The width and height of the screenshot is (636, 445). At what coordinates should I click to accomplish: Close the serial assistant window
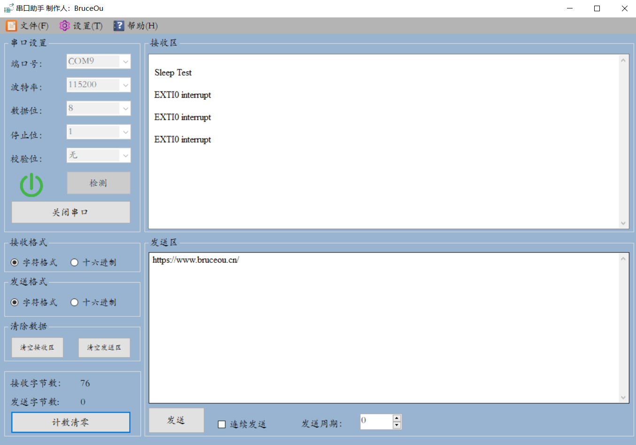coord(625,8)
